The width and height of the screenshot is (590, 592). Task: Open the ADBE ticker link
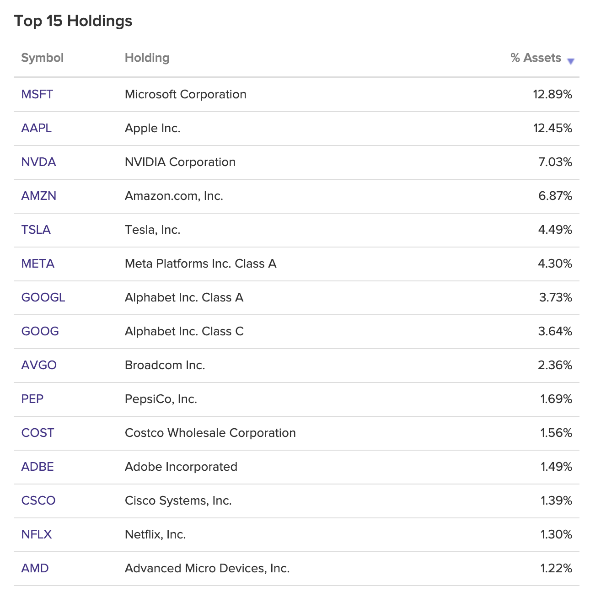38,467
